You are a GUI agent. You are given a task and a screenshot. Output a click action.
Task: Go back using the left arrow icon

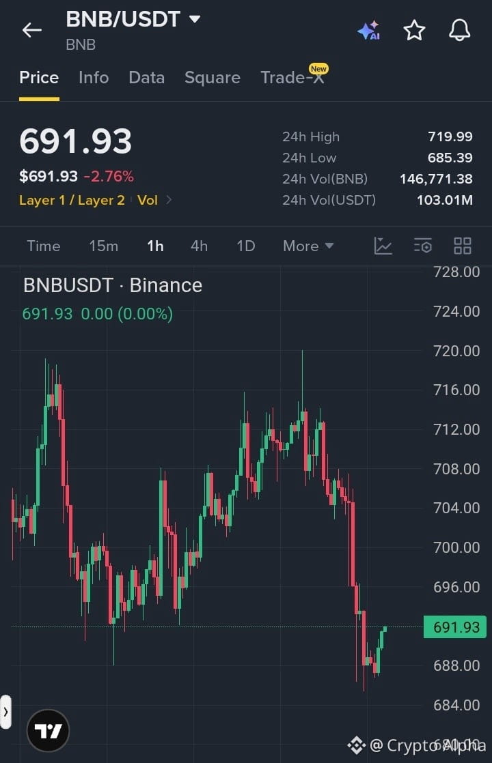point(32,30)
